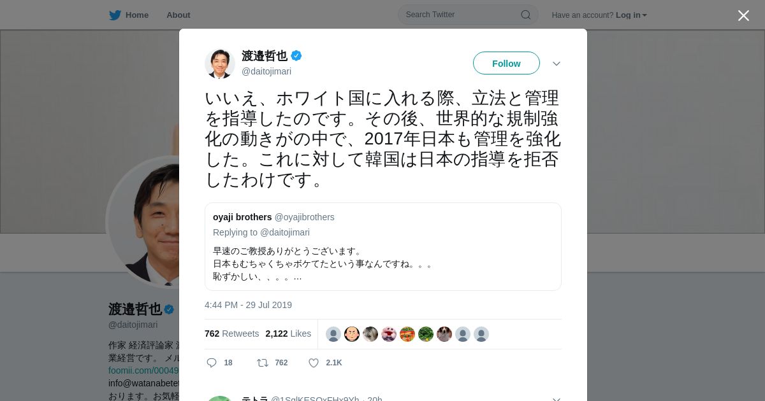Viewport: 765px width, 401px height.
Task: Open the @daitojimari handle link
Action: [x=266, y=71]
